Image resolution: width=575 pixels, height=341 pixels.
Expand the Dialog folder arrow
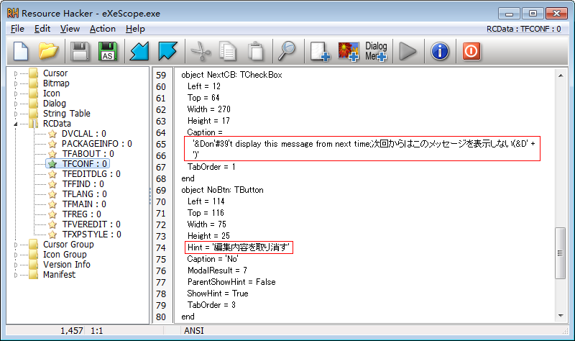click(15, 104)
